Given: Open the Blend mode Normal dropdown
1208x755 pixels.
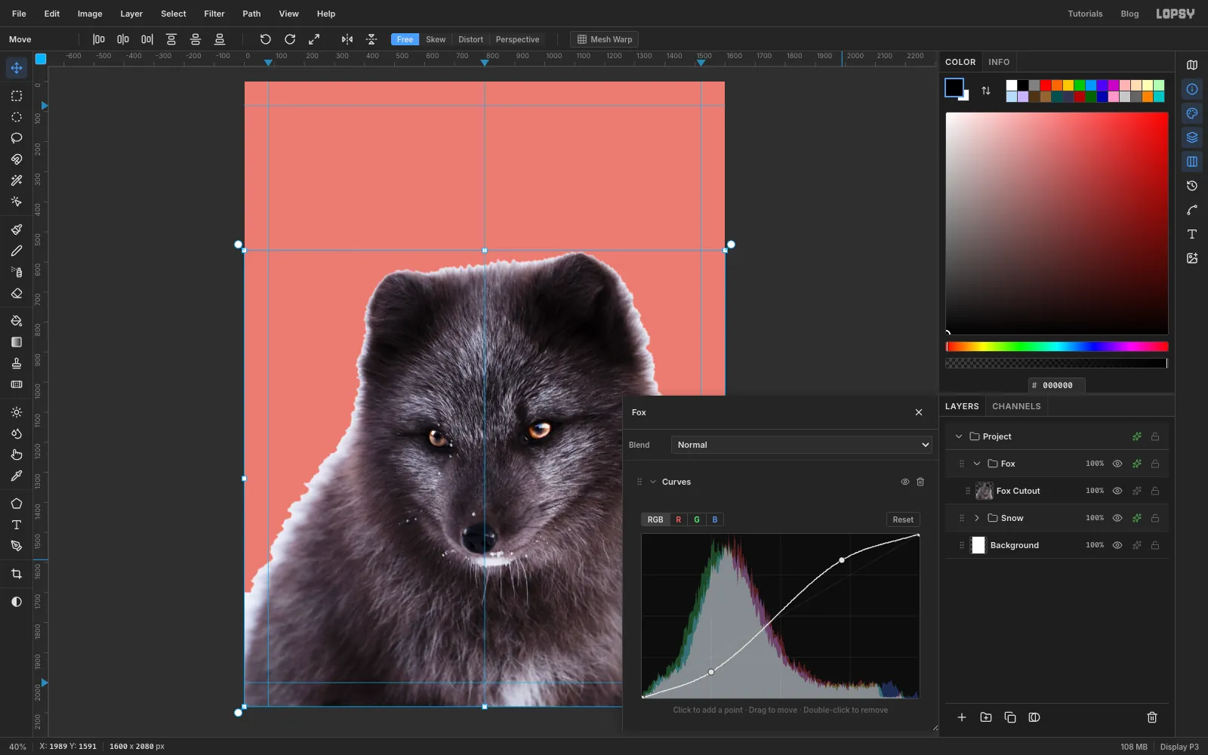Looking at the screenshot, I should click(x=802, y=445).
